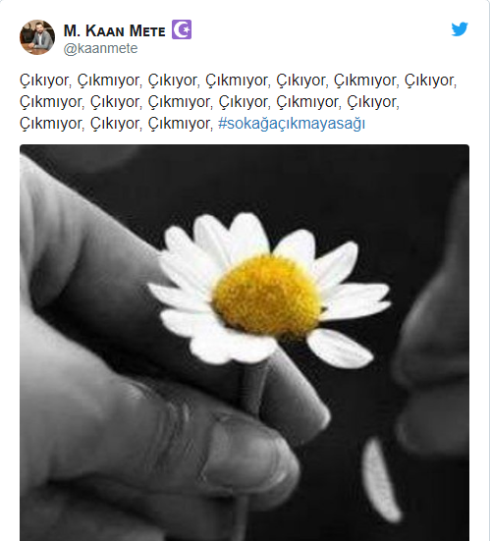Image resolution: width=491 pixels, height=541 pixels.
Task: Click the yellow center of the daisy
Action: click(267, 296)
